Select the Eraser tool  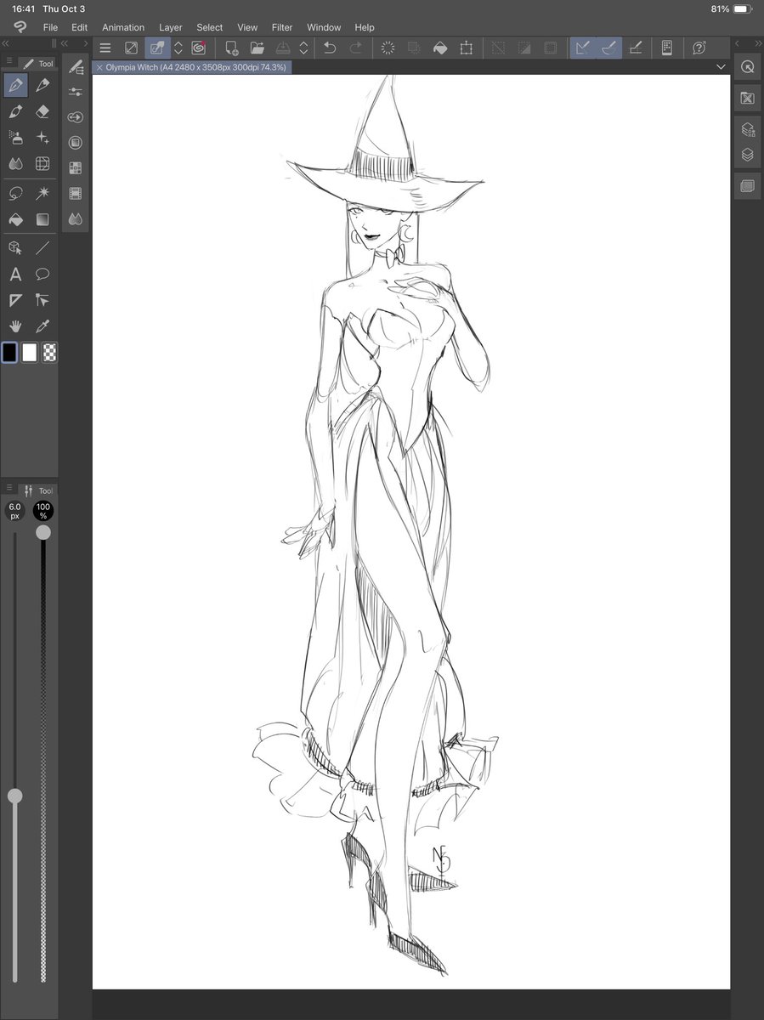(42, 111)
